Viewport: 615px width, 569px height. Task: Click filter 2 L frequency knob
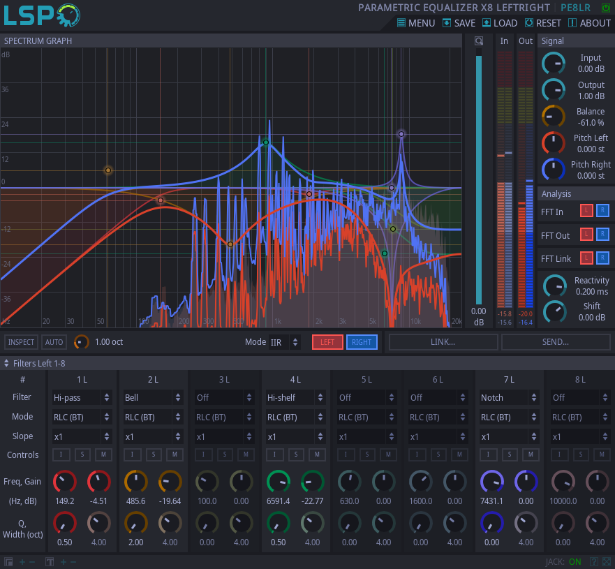tap(135, 482)
